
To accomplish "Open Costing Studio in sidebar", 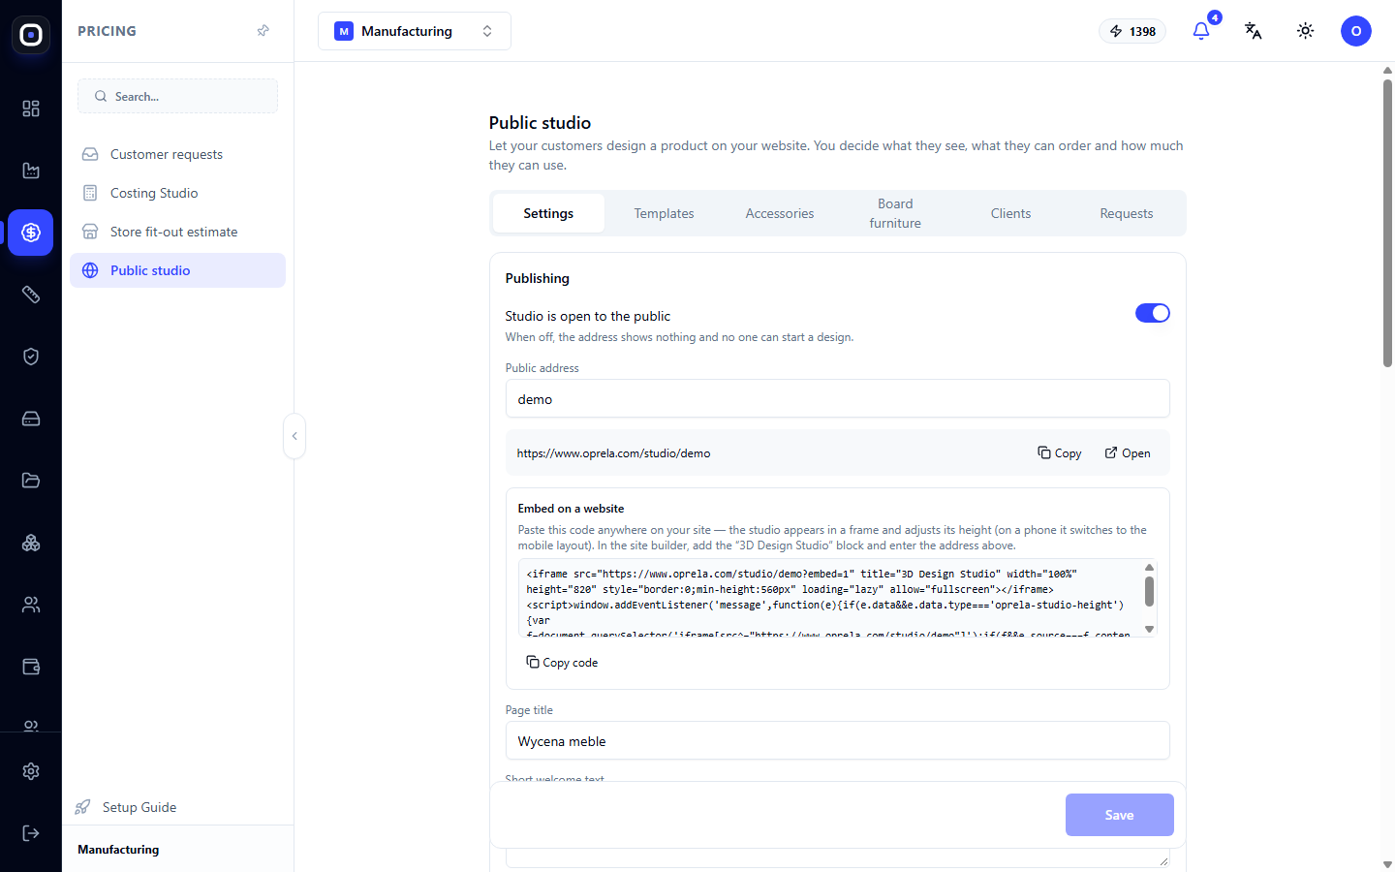I will pos(178,193).
